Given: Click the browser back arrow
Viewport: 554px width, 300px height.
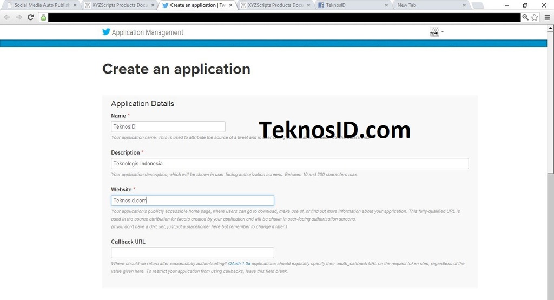Looking at the screenshot, I should click(7, 17).
